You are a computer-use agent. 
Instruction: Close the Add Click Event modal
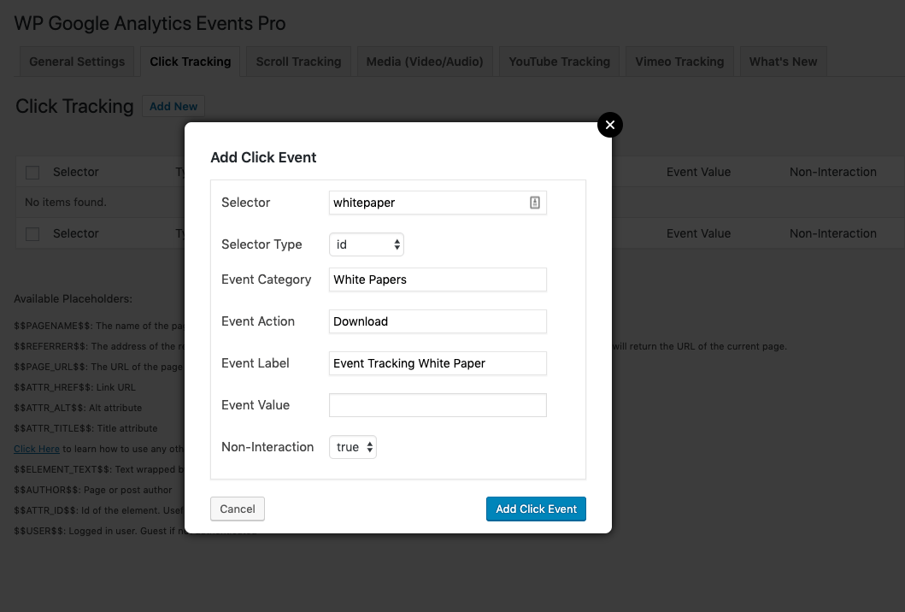610,125
